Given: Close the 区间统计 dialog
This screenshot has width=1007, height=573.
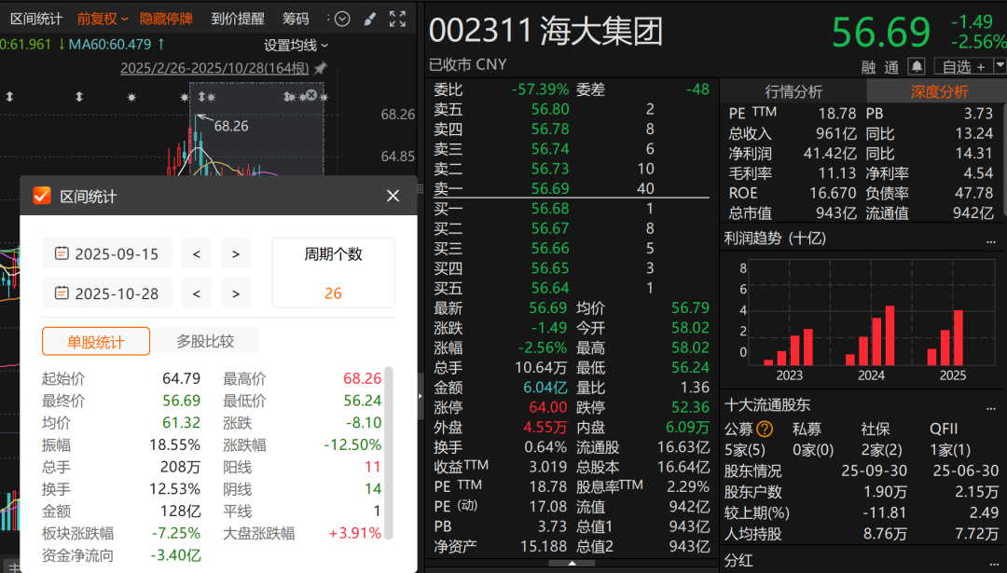Looking at the screenshot, I should [x=393, y=196].
